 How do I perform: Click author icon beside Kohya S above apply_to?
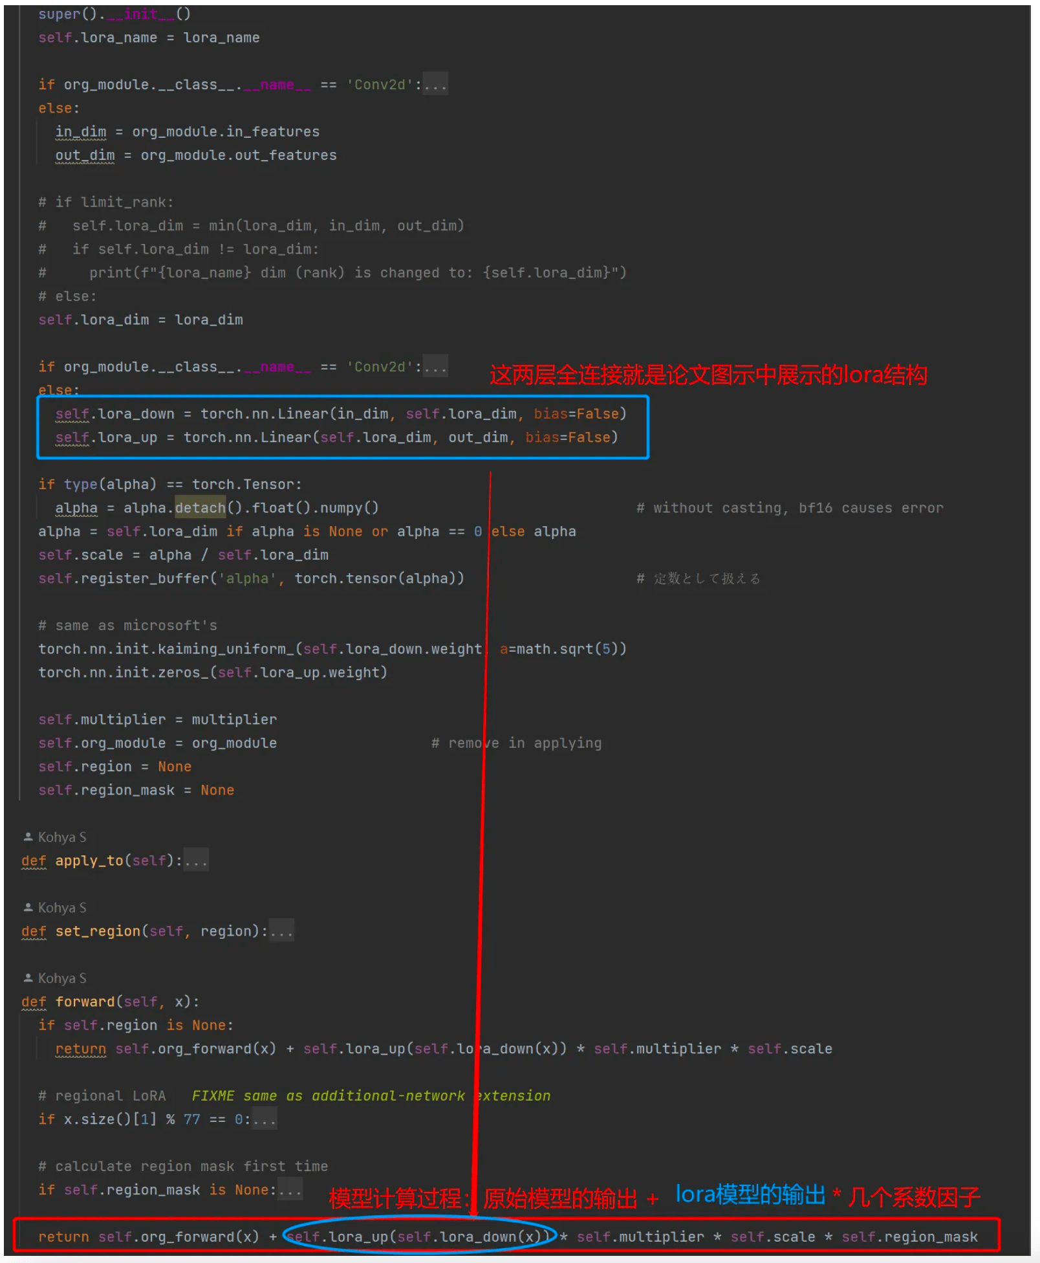(x=28, y=837)
